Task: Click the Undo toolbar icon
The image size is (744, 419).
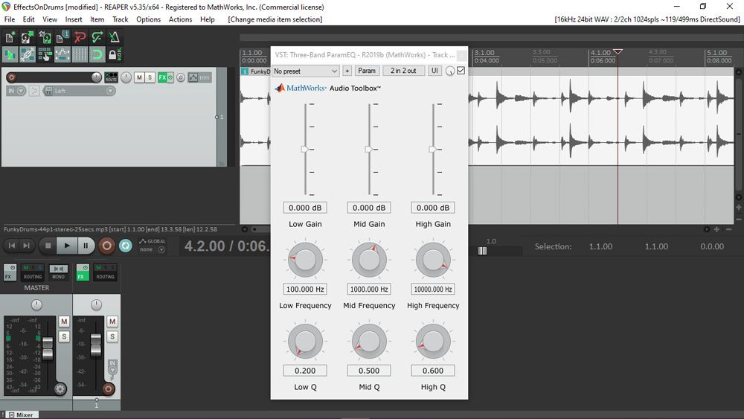Action: [80, 37]
